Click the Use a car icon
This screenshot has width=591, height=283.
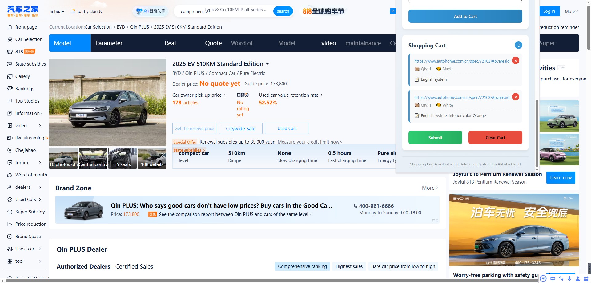(x=10, y=249)
